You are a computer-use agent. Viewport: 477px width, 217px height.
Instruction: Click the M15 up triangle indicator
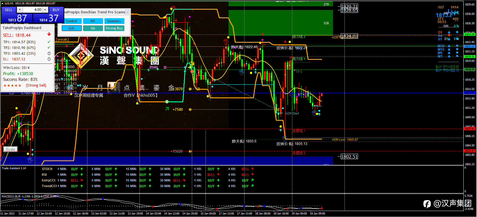449,49
